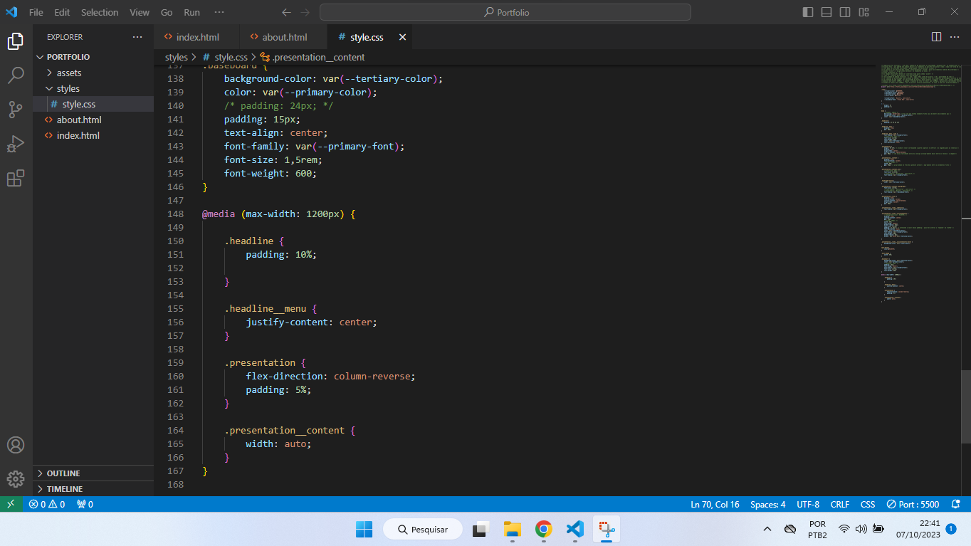Open the View menu

140,12
